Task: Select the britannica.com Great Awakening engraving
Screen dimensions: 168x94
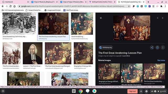Action: [x=19, y=23]
